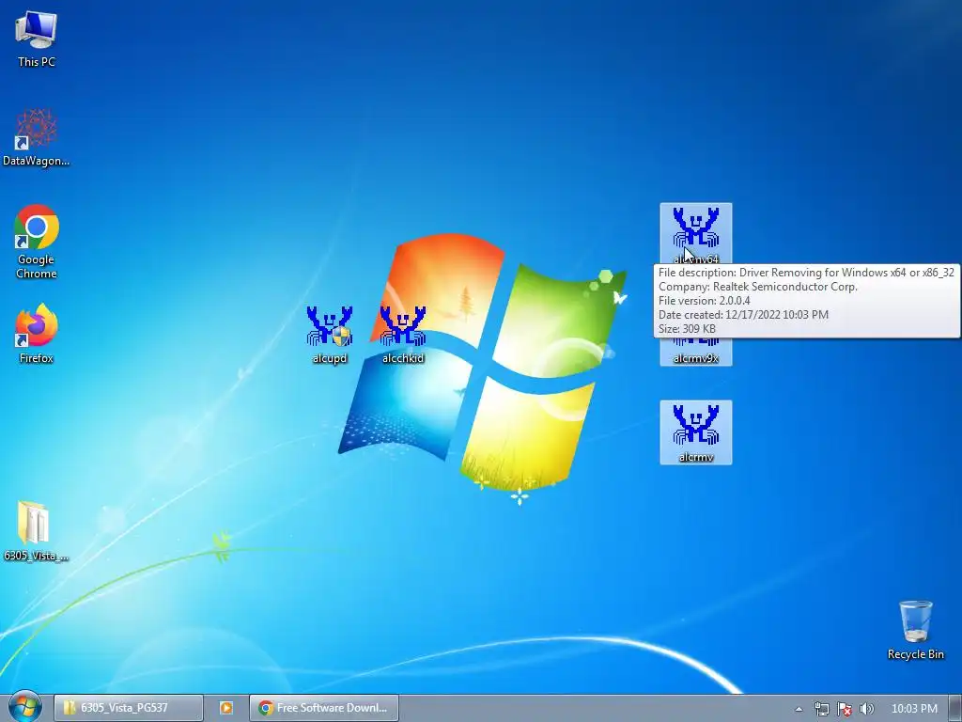
Task: Open the network tray icon
Action: click(821, 709)
